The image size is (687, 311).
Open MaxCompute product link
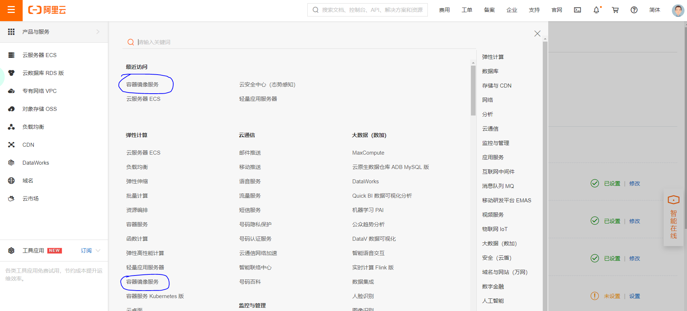(368, 153)
